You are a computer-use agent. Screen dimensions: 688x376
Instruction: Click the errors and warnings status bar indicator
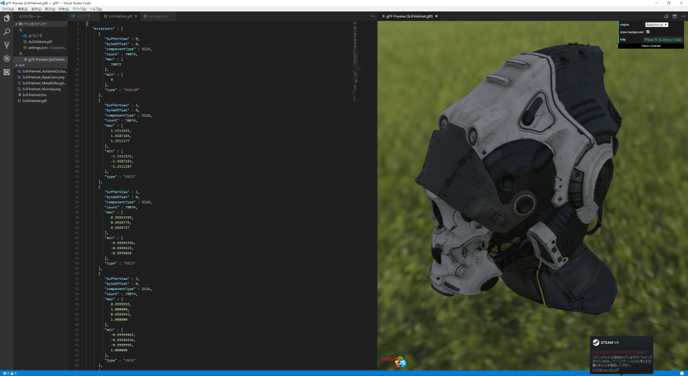(9, 373)
